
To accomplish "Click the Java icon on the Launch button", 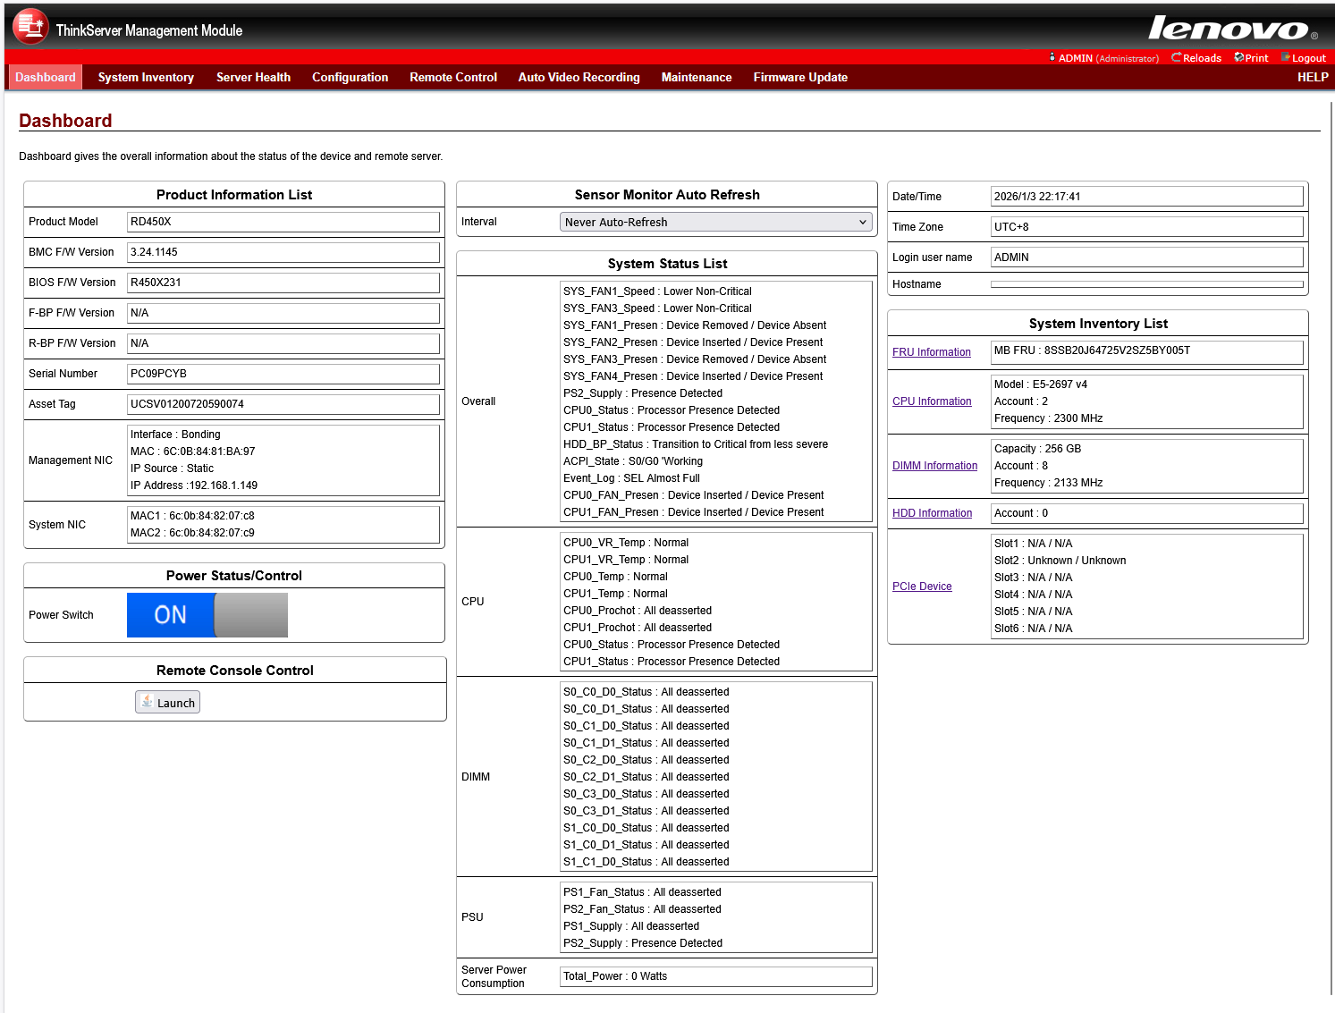I will (x=147, y=702).
